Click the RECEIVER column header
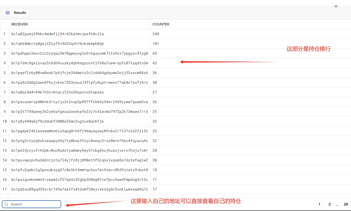351x211 pixels. [x=19, y=24]
